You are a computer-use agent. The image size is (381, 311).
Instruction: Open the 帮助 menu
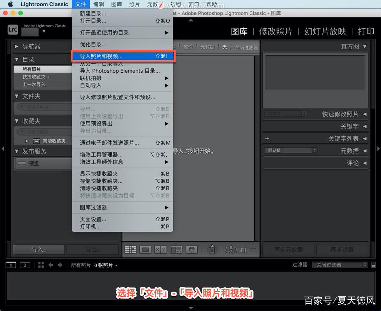[212, 4]
